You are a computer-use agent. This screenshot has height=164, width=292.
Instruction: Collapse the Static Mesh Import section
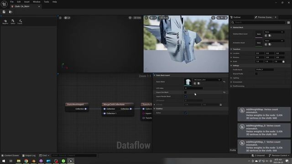pos(154,75)
